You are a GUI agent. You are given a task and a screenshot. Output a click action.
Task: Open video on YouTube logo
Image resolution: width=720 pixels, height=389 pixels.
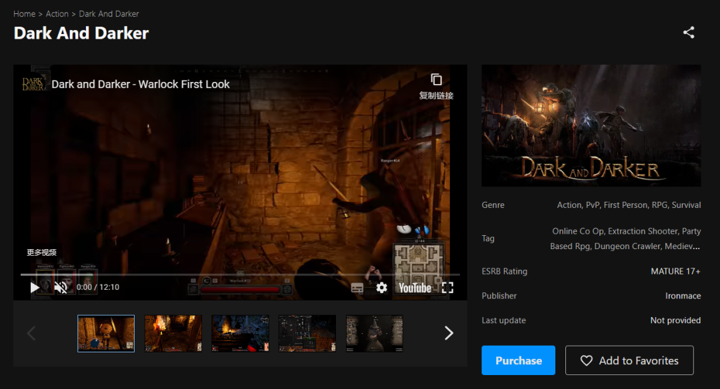point(415,288)
